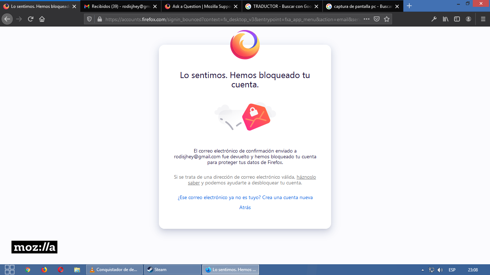Open the volume speaker tray icon
Screen dimensions: 490x275
click(440, 270)
